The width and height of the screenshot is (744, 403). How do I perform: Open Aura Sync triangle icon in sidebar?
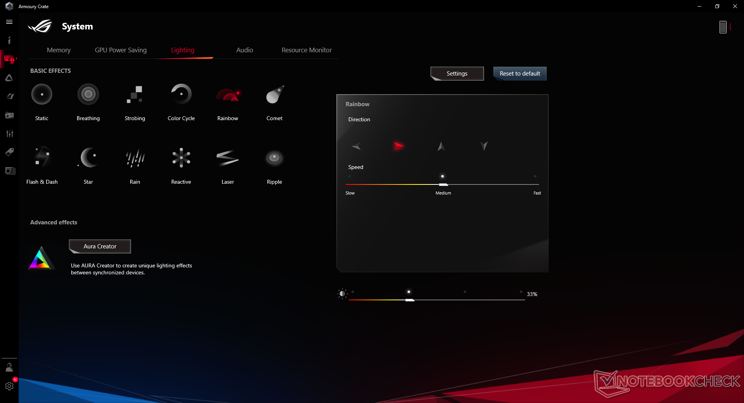coord(9,78)
